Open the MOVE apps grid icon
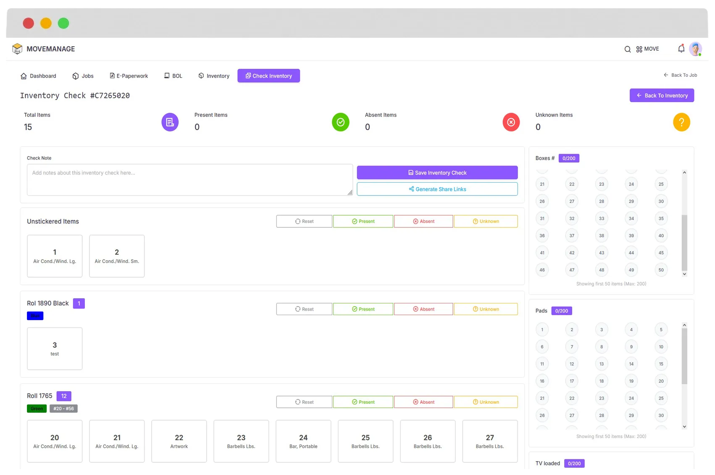The width and height of the screenshot is (715, 475). (x=640, y=49)
